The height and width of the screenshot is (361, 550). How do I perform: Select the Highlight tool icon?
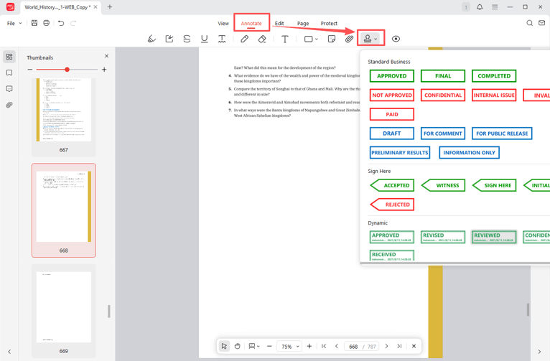tap(152, 39)
